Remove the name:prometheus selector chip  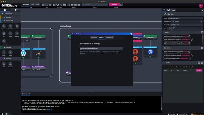(x=190, y=59)
